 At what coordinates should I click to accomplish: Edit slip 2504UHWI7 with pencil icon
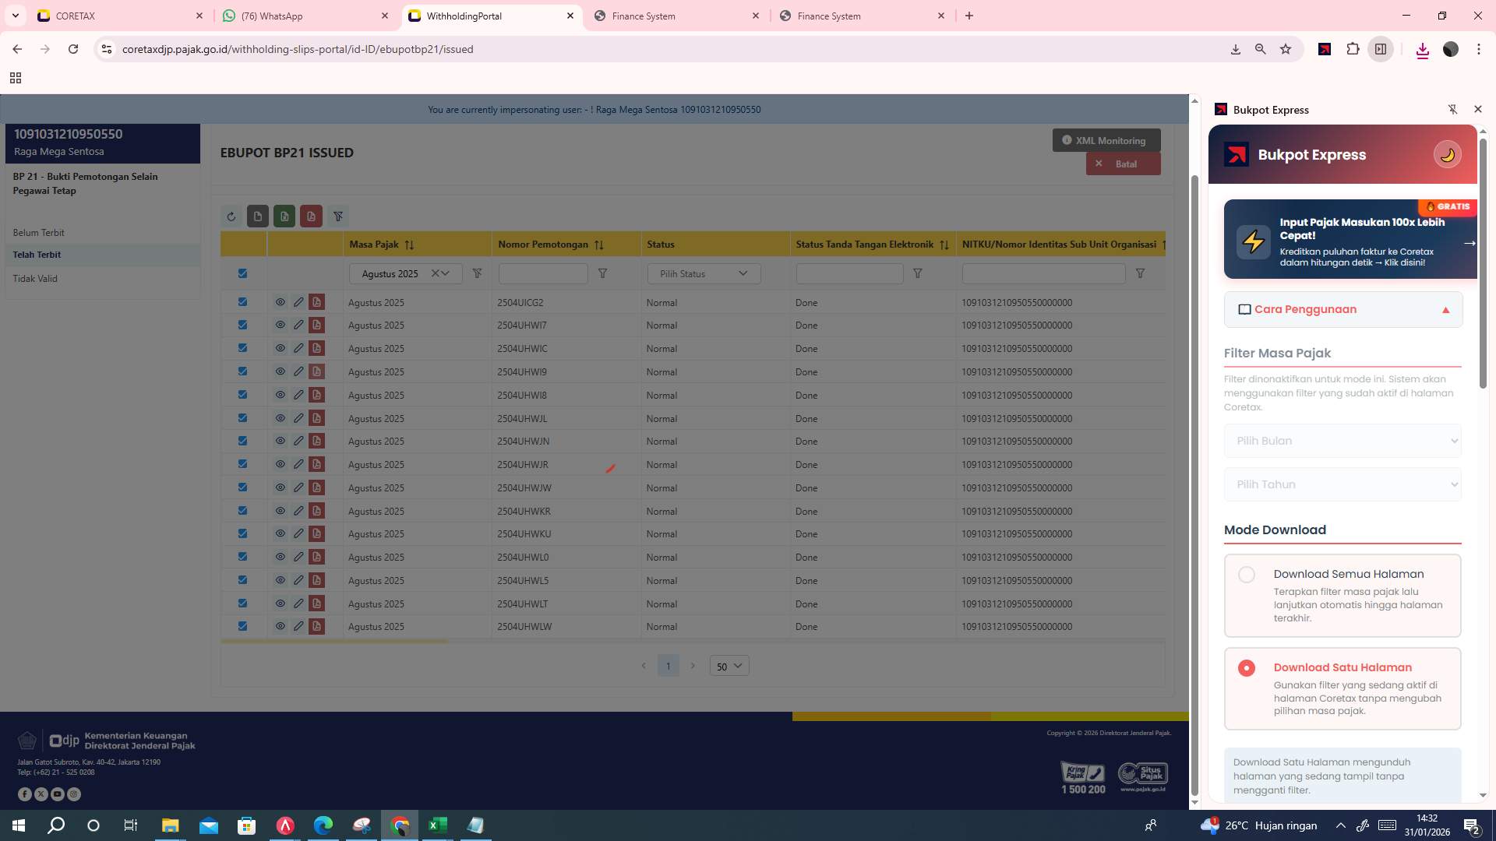click(298, 325)
